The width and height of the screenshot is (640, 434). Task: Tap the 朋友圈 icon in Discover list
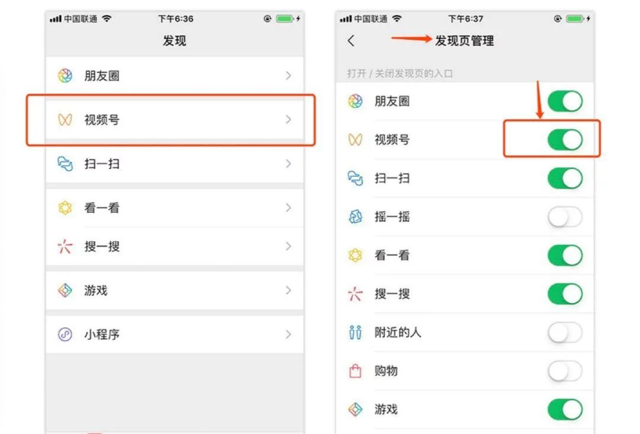click(x=65, y=75)
